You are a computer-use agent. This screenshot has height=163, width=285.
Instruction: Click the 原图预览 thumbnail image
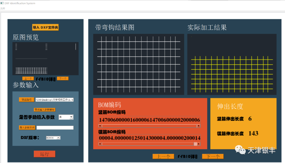(45, 59)
